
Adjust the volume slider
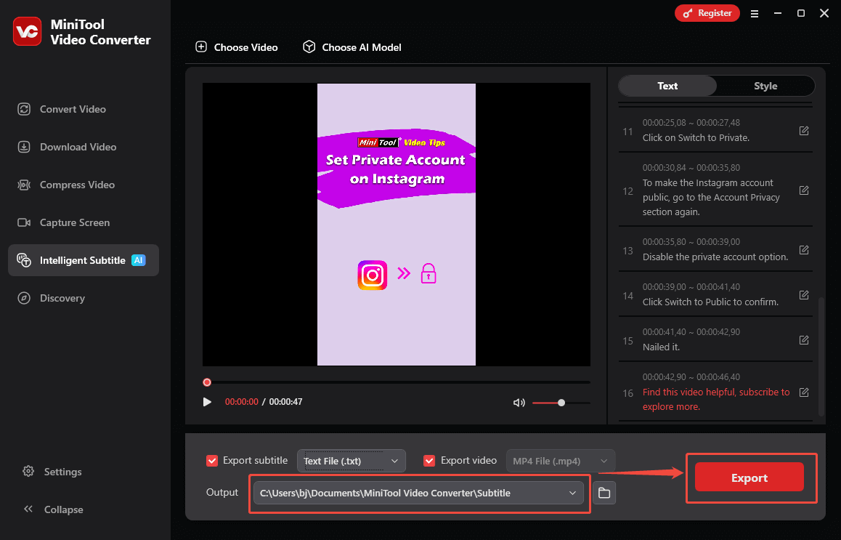[561, 402]
